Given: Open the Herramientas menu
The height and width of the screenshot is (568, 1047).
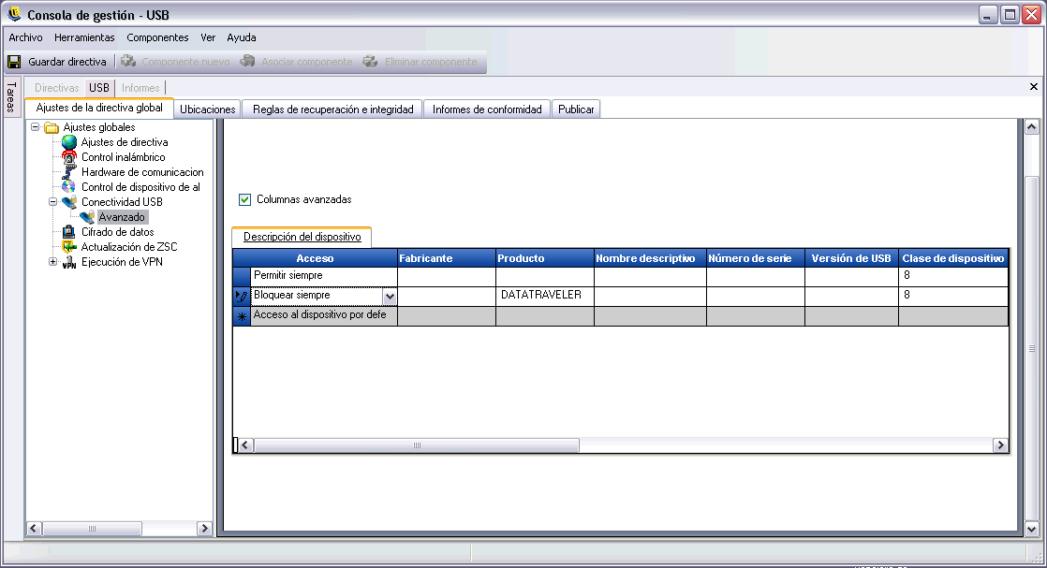Looking at the screenshot, I should click(85, 37).
